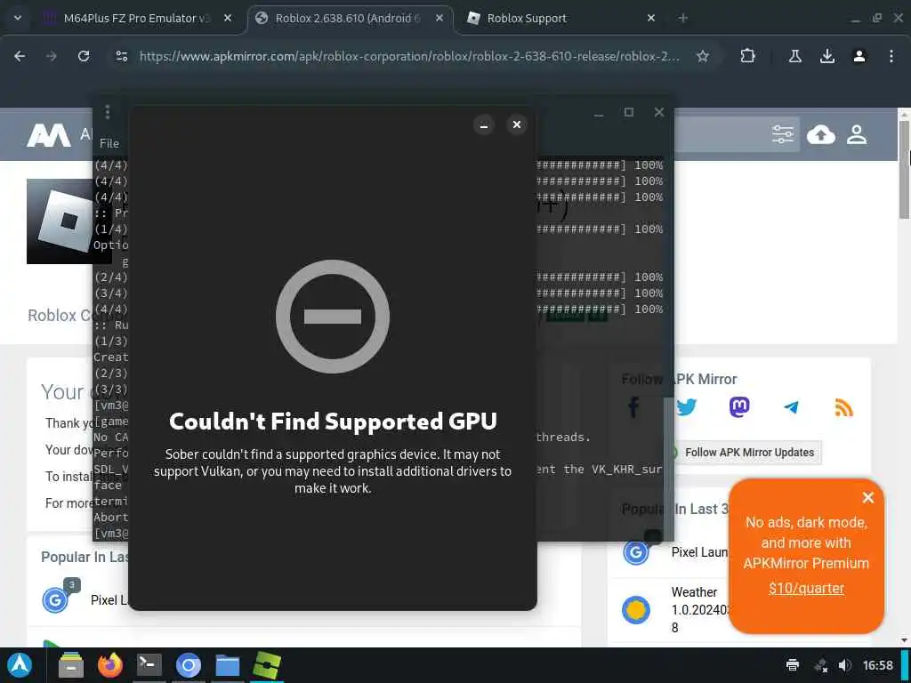
Task: Open browser downloads icon
Action: (x=827, y=56)
